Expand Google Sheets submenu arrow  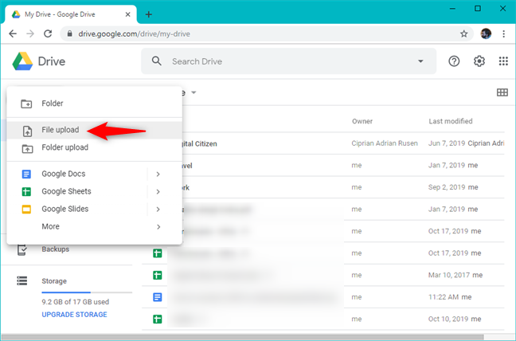[x=158, y=192]
